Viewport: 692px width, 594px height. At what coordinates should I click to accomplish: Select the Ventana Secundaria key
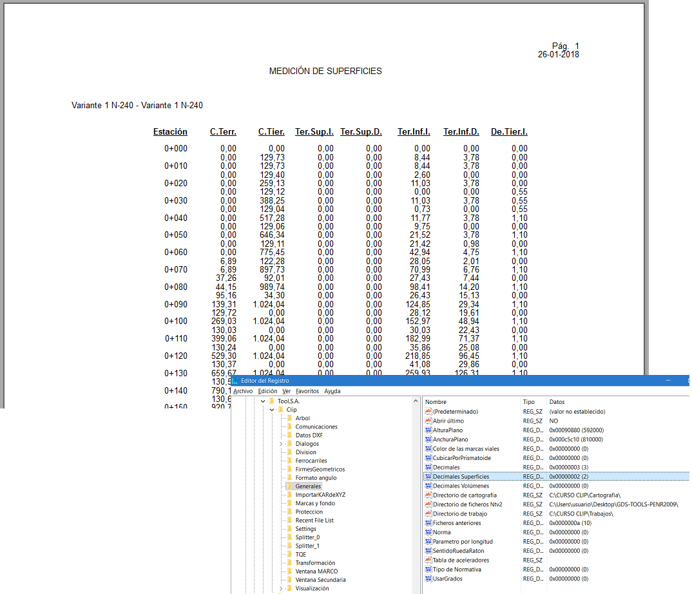(320, 580)
